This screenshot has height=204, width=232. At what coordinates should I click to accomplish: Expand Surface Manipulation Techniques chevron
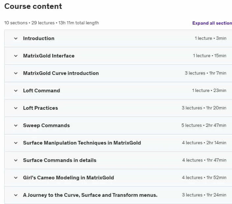click(x=16, y=143)
